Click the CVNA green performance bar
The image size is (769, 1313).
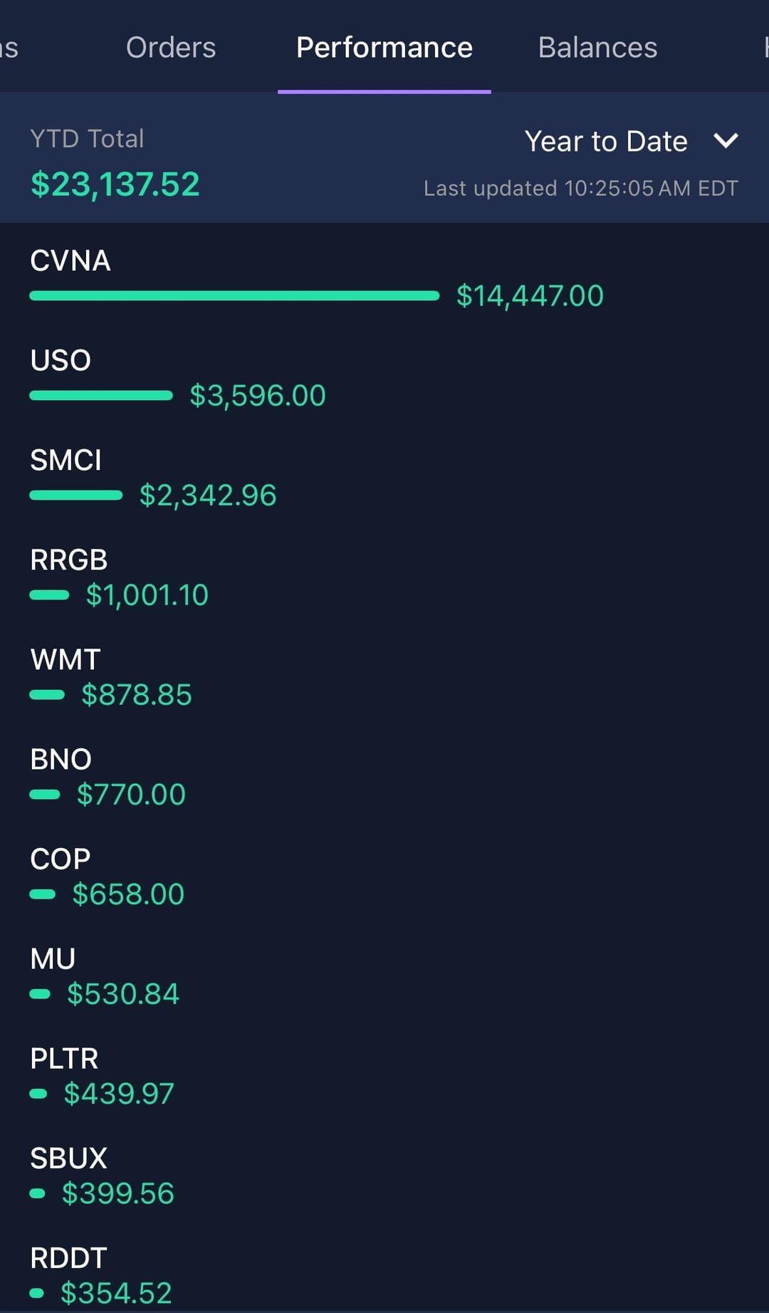[x=234, y=295]
